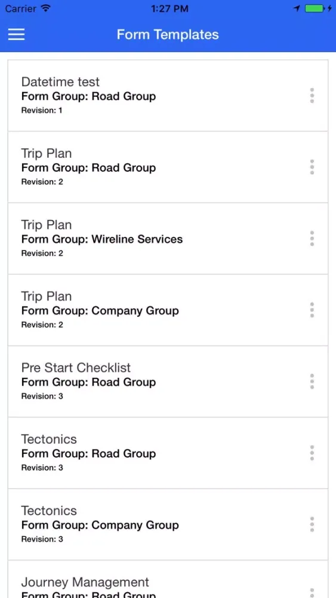Tap the Form Templates header title
The height and width of the screenshot is (598, 336).
tap(168, 35)
